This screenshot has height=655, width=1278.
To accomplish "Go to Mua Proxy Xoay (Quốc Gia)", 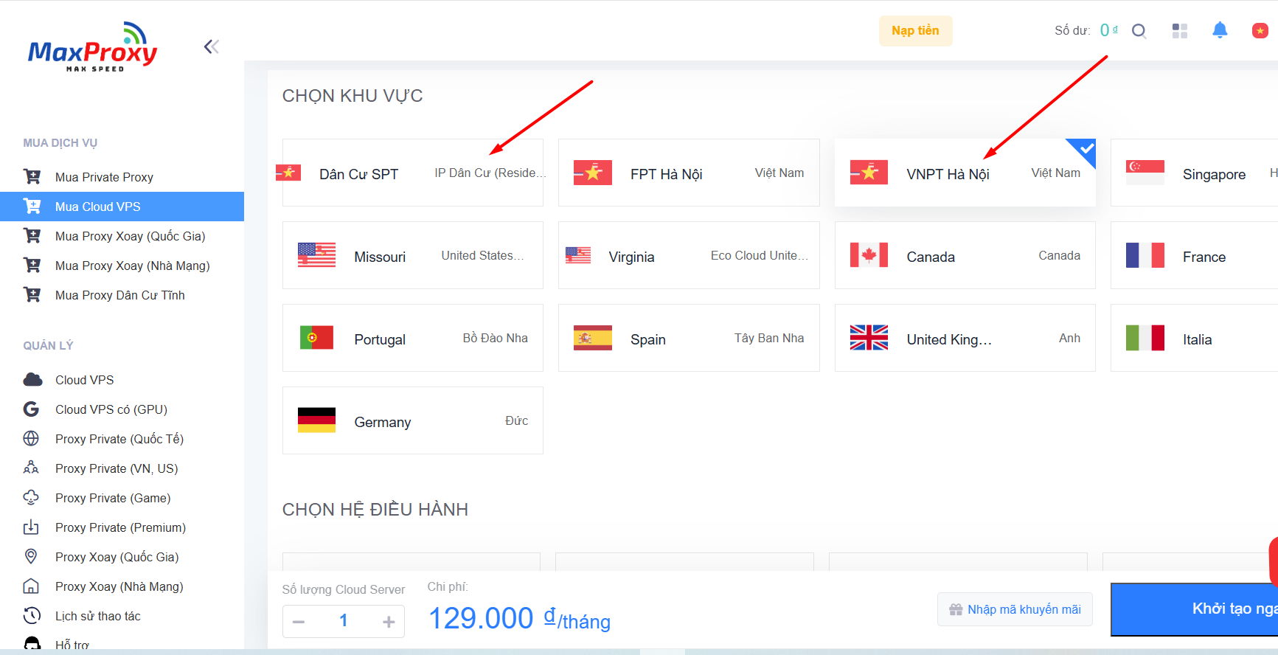I will [122, 236].
